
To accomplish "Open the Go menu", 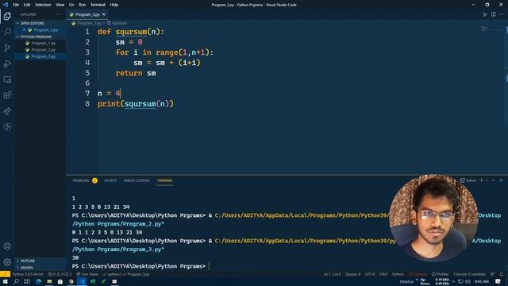I will coord(71,5).
